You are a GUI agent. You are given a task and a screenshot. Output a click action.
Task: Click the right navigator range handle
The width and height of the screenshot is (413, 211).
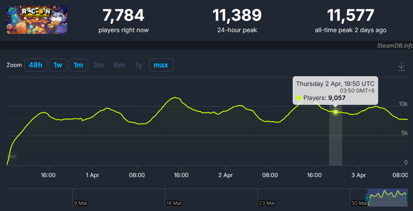click(407, 198)
